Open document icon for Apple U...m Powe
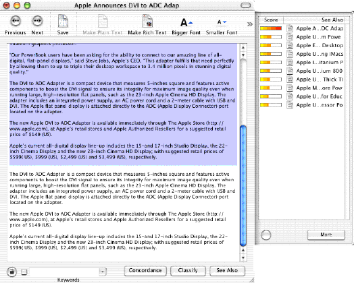 [x=290, y=37]
